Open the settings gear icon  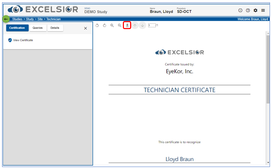point(255,10)
